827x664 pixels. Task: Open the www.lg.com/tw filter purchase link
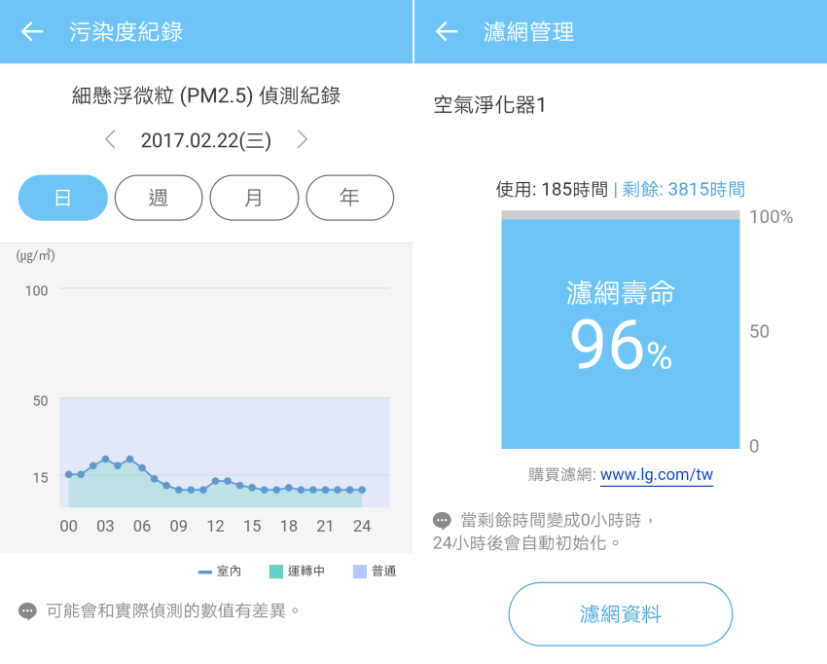click(x=657, y=475)
